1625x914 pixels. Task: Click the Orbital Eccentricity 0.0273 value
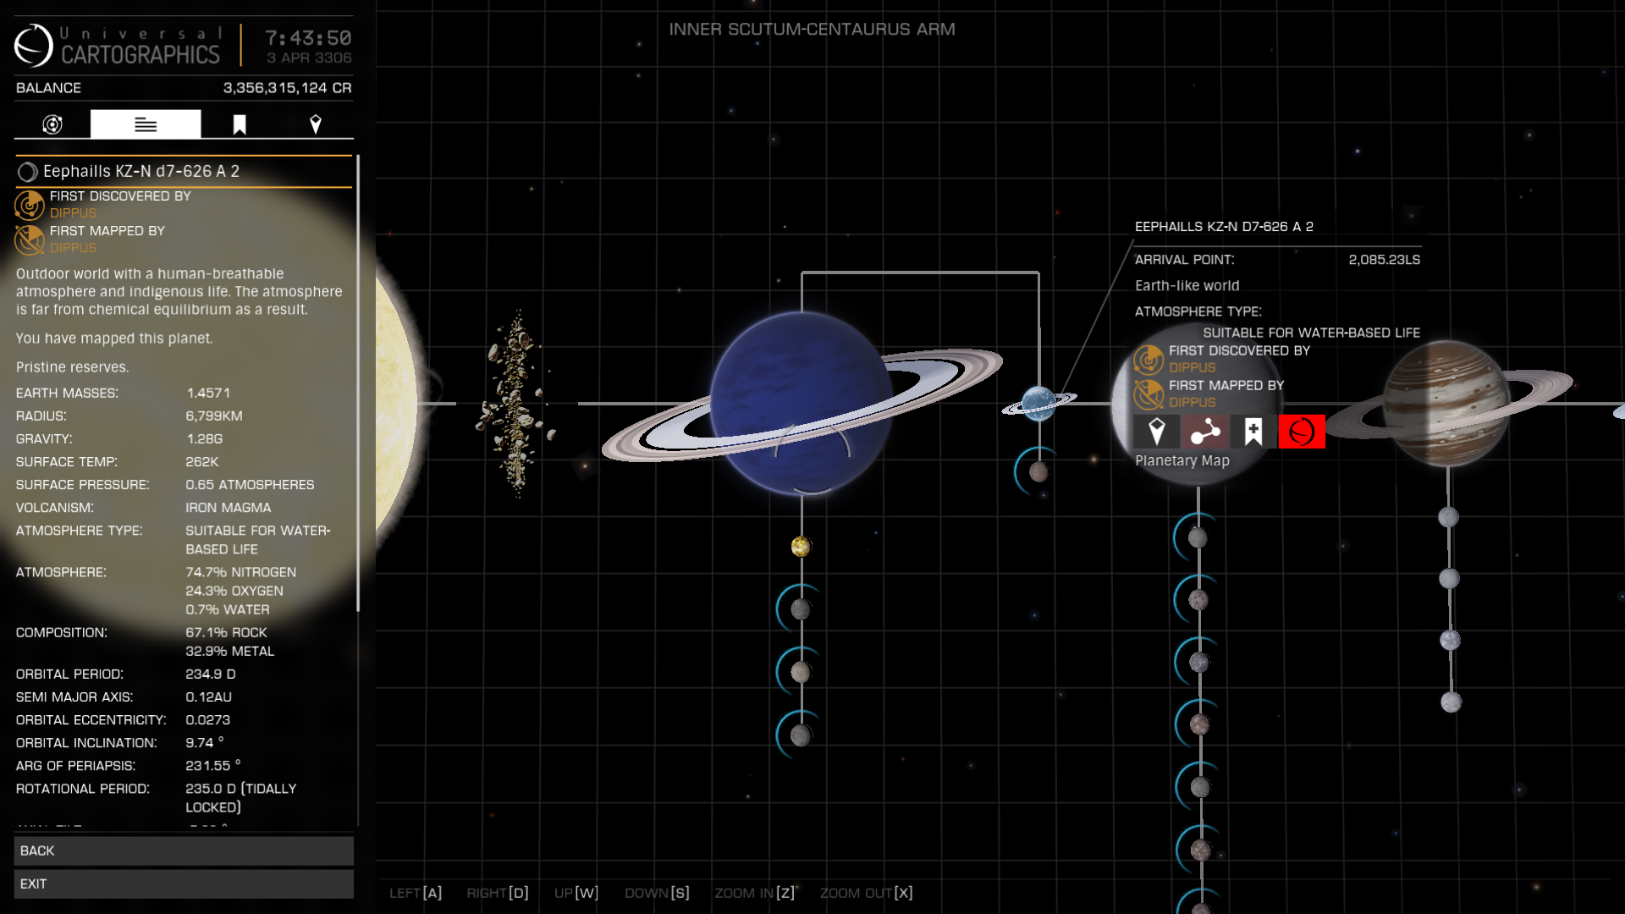coord(208,720)
